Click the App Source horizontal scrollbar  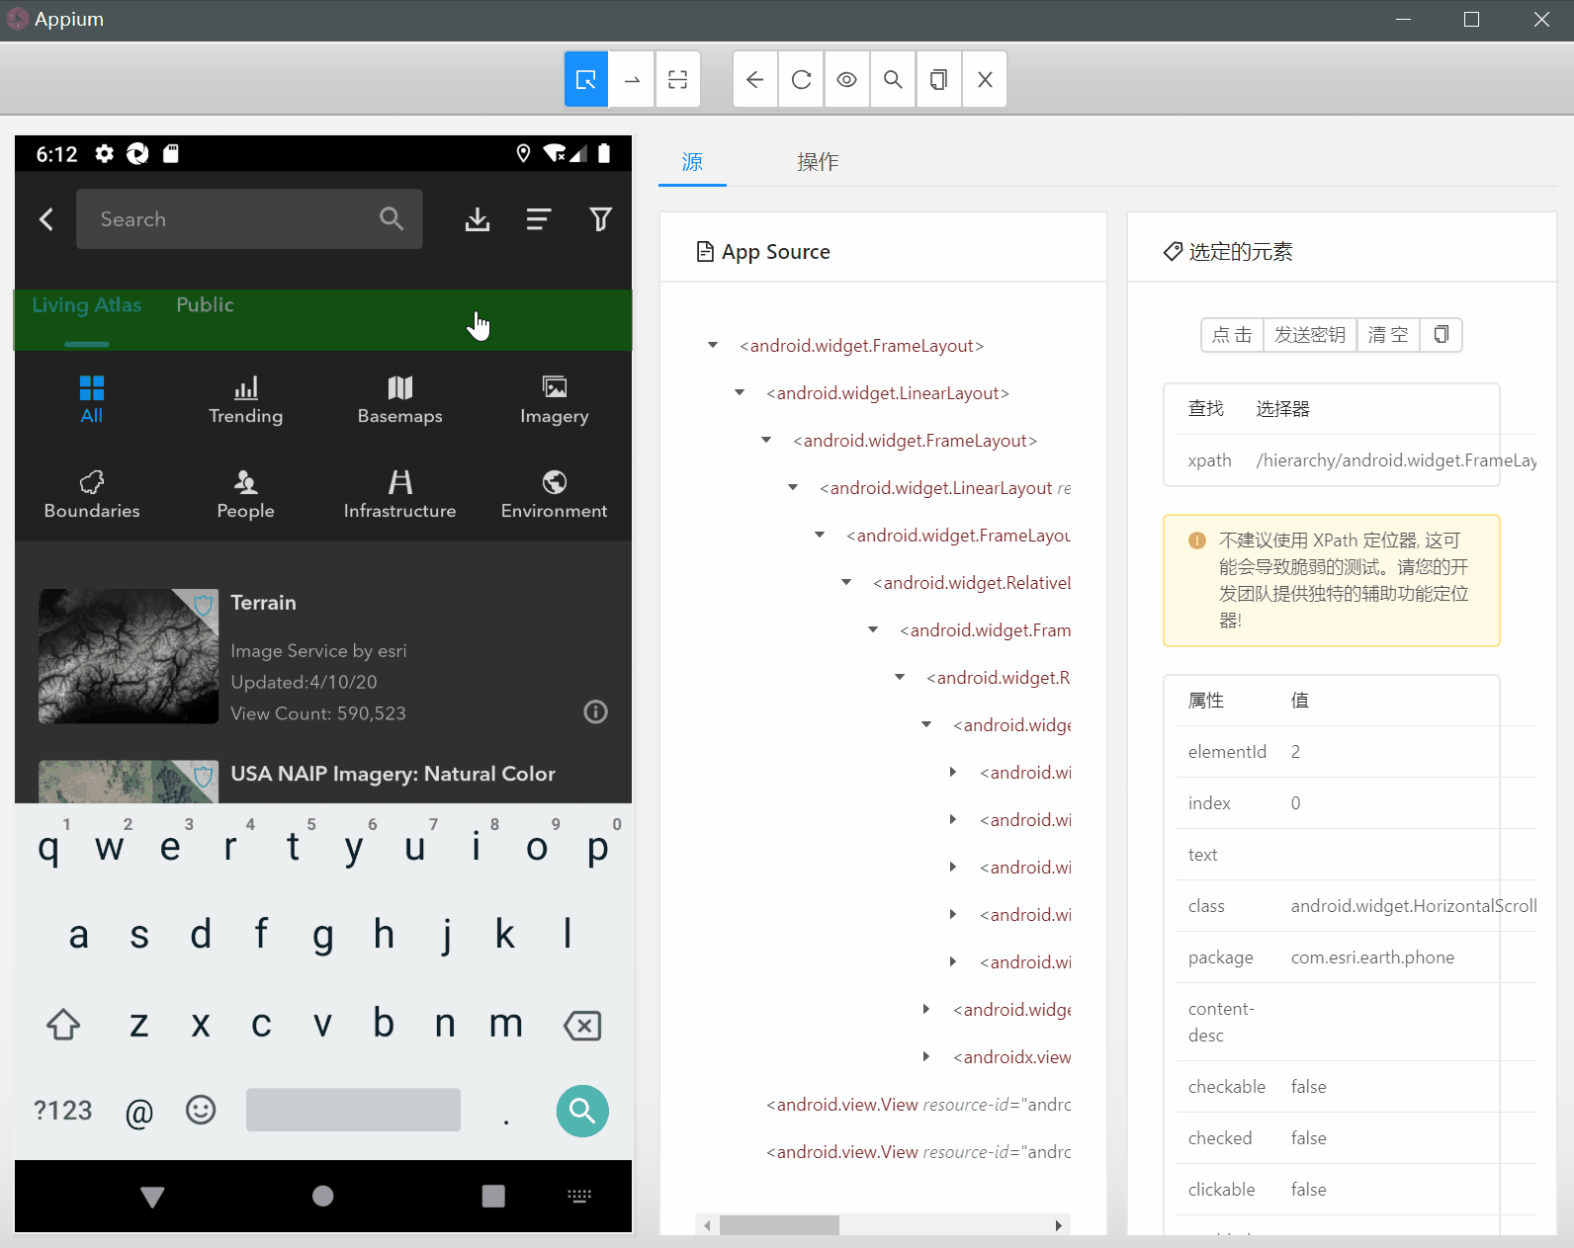pyautogui.click(x=883, y=1225)
